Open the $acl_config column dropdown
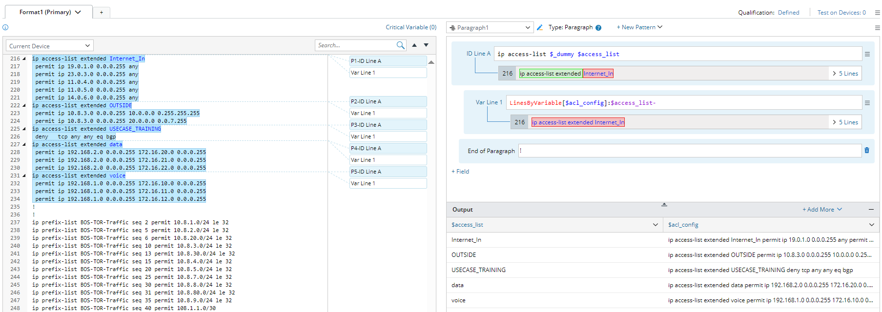 click(x=871, y=225)
